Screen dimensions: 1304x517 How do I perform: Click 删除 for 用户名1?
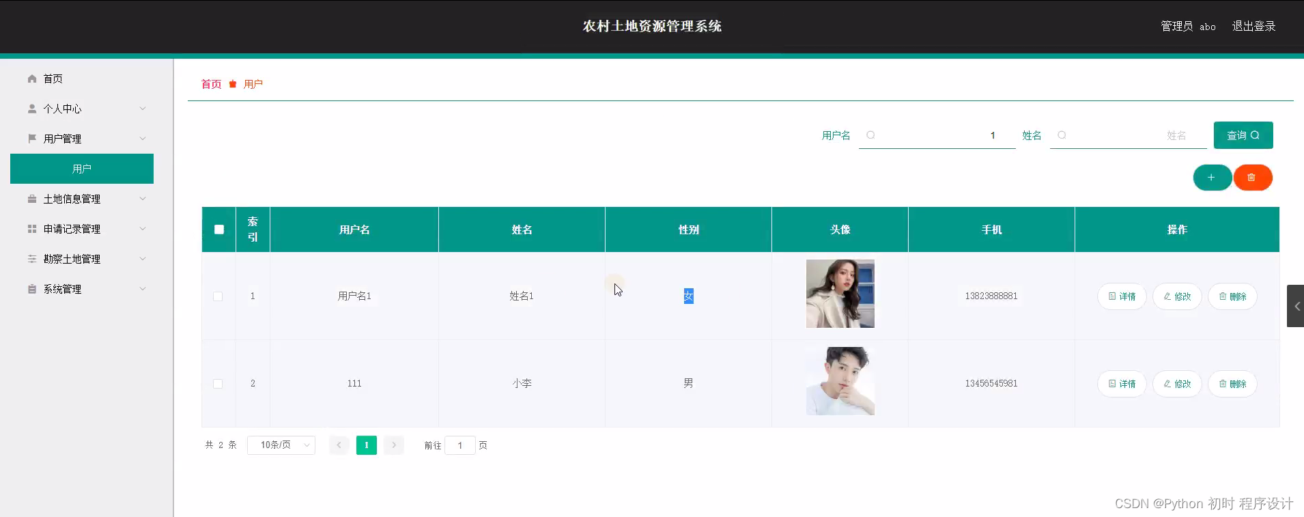click(x=1232, y=296)
